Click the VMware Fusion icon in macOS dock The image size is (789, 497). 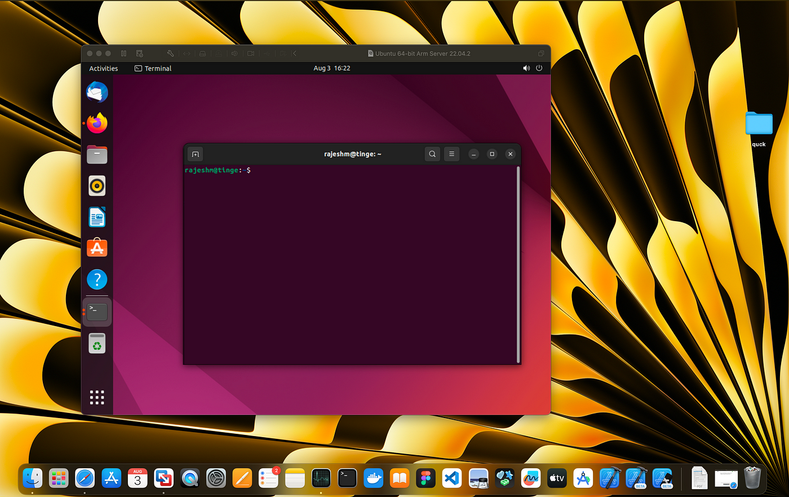point(164,478)
